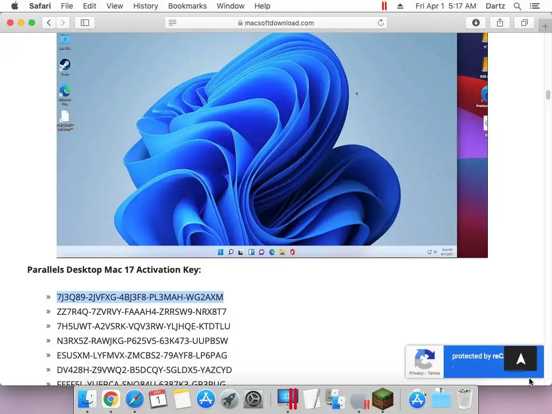Open App Store next to Notes in Dock
The image size is (552, 414).
point(205,399)
